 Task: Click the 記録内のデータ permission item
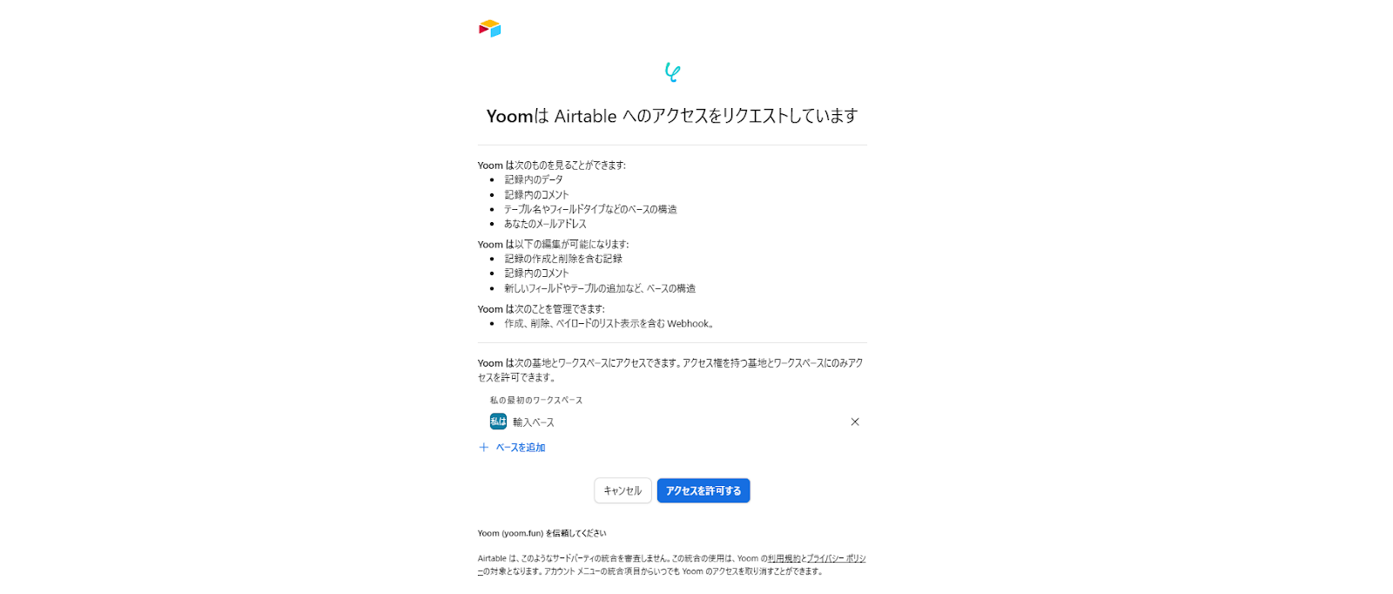pos(534,179)
